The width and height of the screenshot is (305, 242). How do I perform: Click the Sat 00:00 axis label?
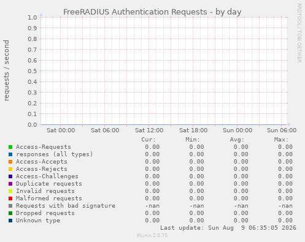(61, 130)
